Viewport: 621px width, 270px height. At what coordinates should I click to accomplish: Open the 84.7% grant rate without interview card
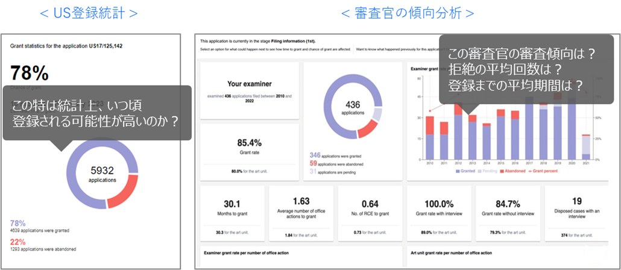click(x=508, y=213)
